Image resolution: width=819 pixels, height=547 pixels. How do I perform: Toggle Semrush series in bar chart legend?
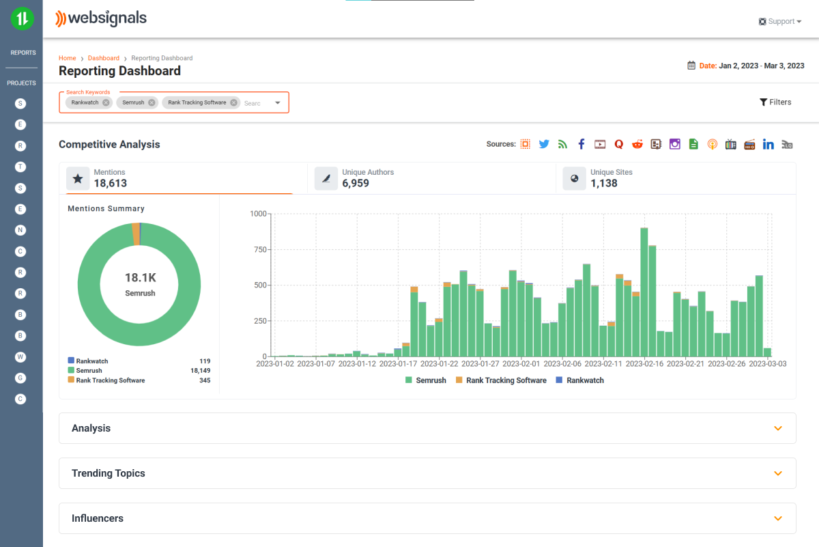point(426,380)
